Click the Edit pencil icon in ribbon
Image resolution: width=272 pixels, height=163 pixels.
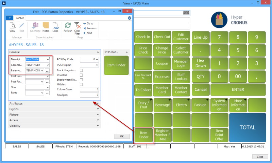tap(22, 25)
